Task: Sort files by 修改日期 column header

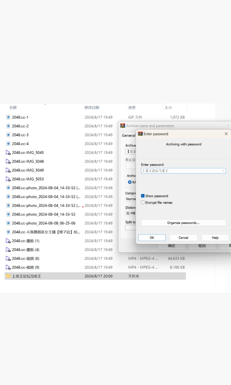Action: pyautogui.click(x=92, y=107)
